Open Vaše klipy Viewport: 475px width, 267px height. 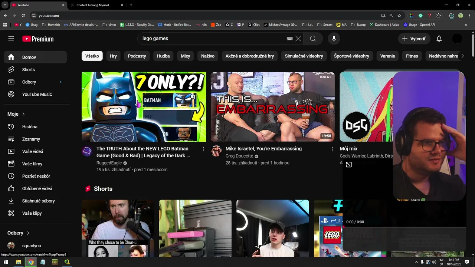[35, 213]
